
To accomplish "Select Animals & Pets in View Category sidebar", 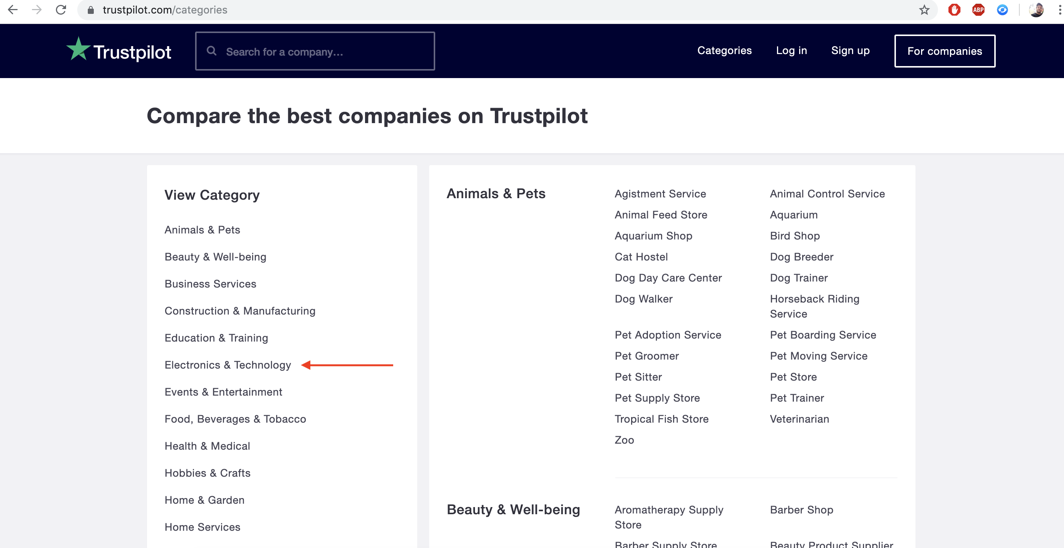I will (x=202, y=230).
